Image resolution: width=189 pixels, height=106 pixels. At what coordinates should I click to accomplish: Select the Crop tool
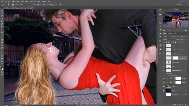click(x=2, y=21)
